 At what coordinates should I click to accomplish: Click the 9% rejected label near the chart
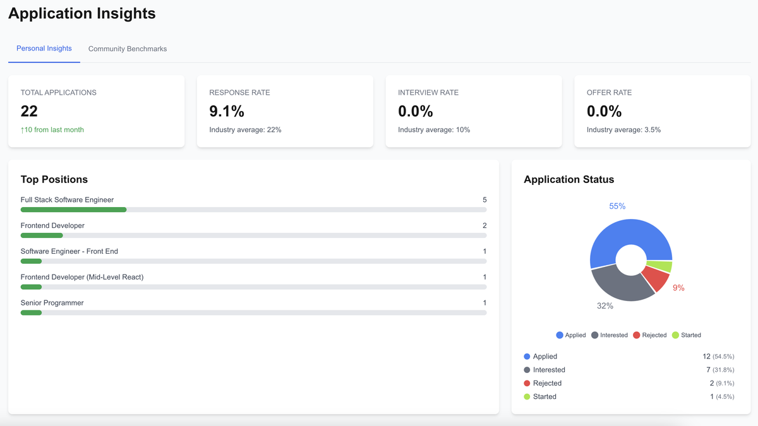pos(678,287)
